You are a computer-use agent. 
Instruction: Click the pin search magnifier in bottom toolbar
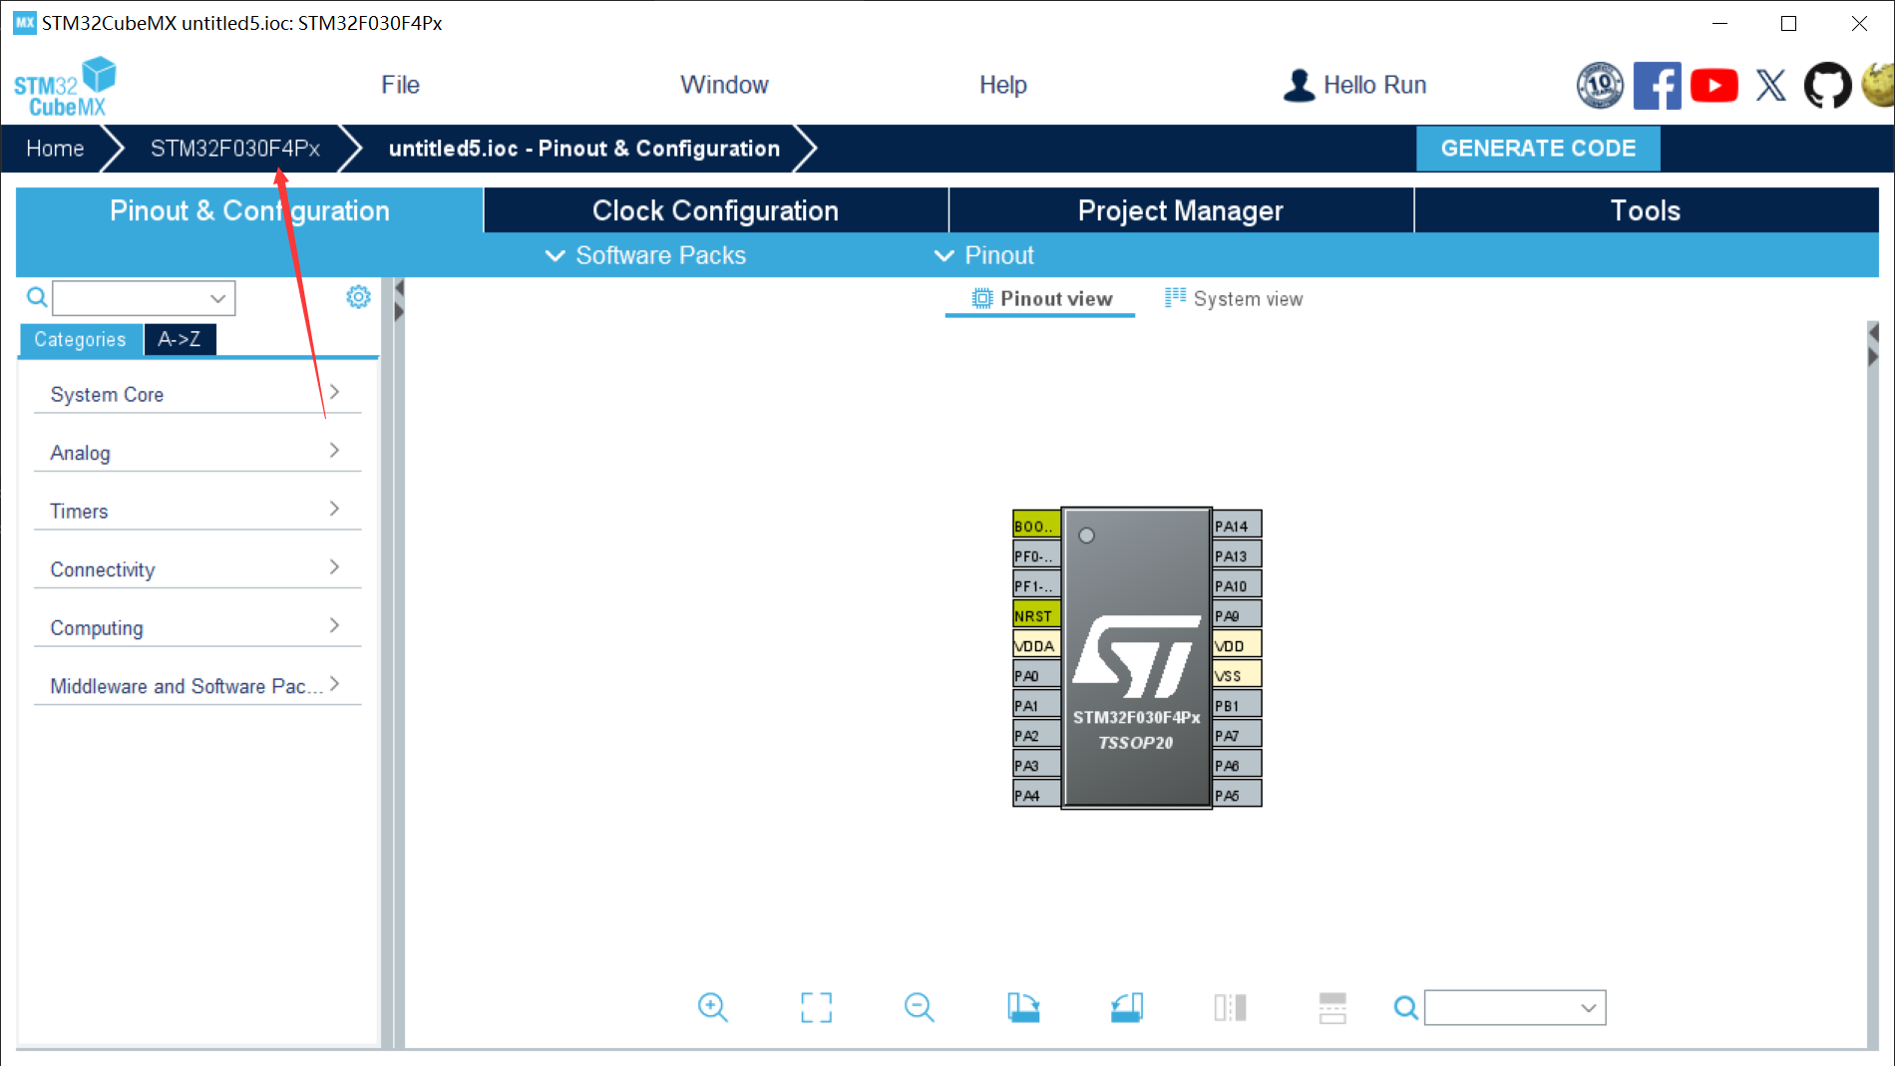(1405, 1008)
